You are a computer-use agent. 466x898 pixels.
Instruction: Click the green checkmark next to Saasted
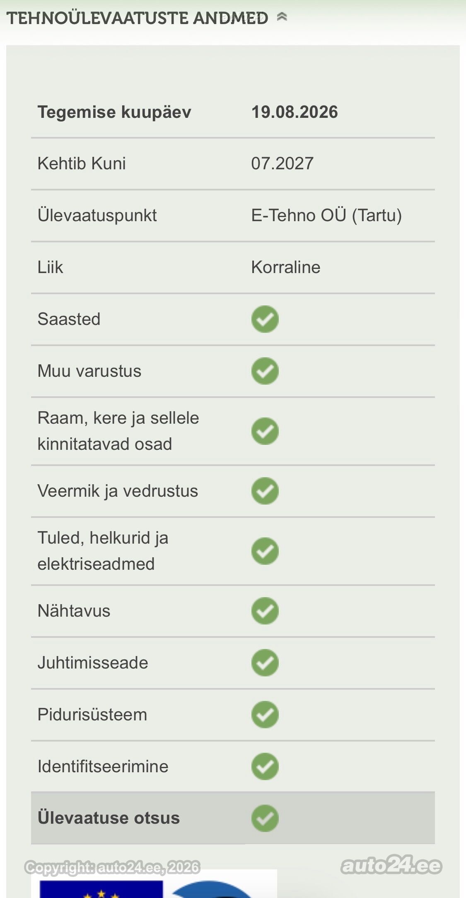coord(265,319)
